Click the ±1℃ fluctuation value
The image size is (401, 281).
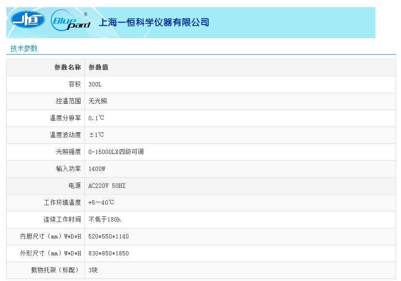point(96,135)
